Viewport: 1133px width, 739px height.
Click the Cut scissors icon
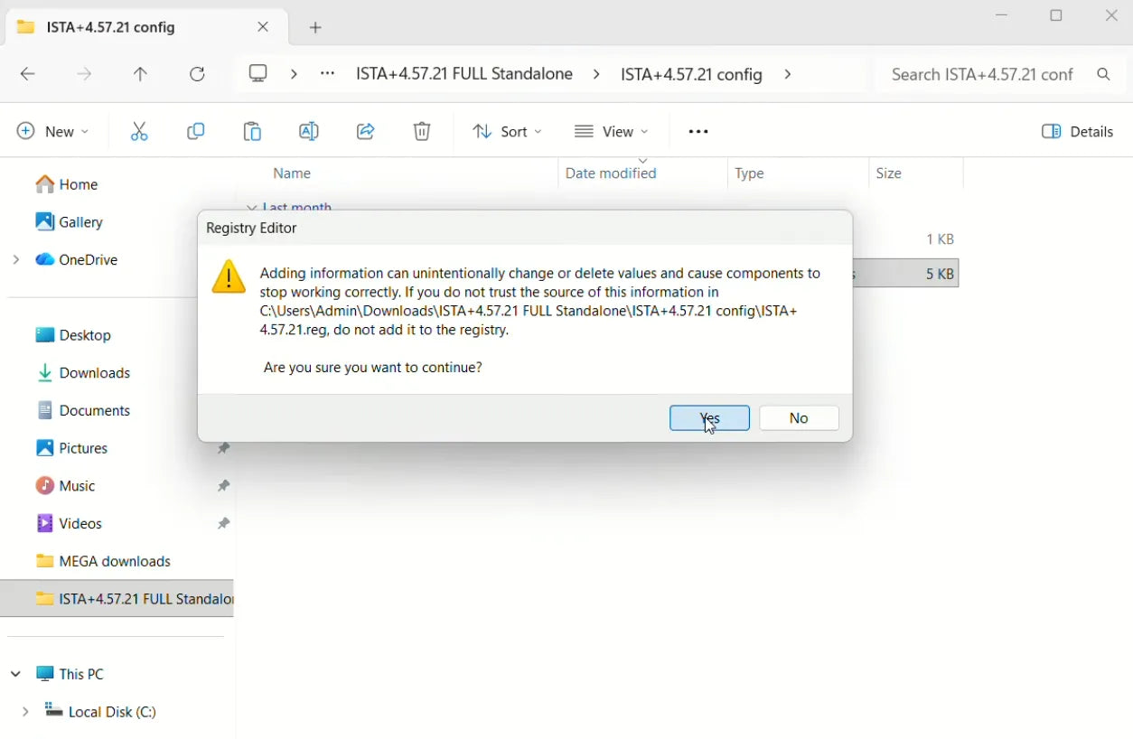tap(139, 132)
